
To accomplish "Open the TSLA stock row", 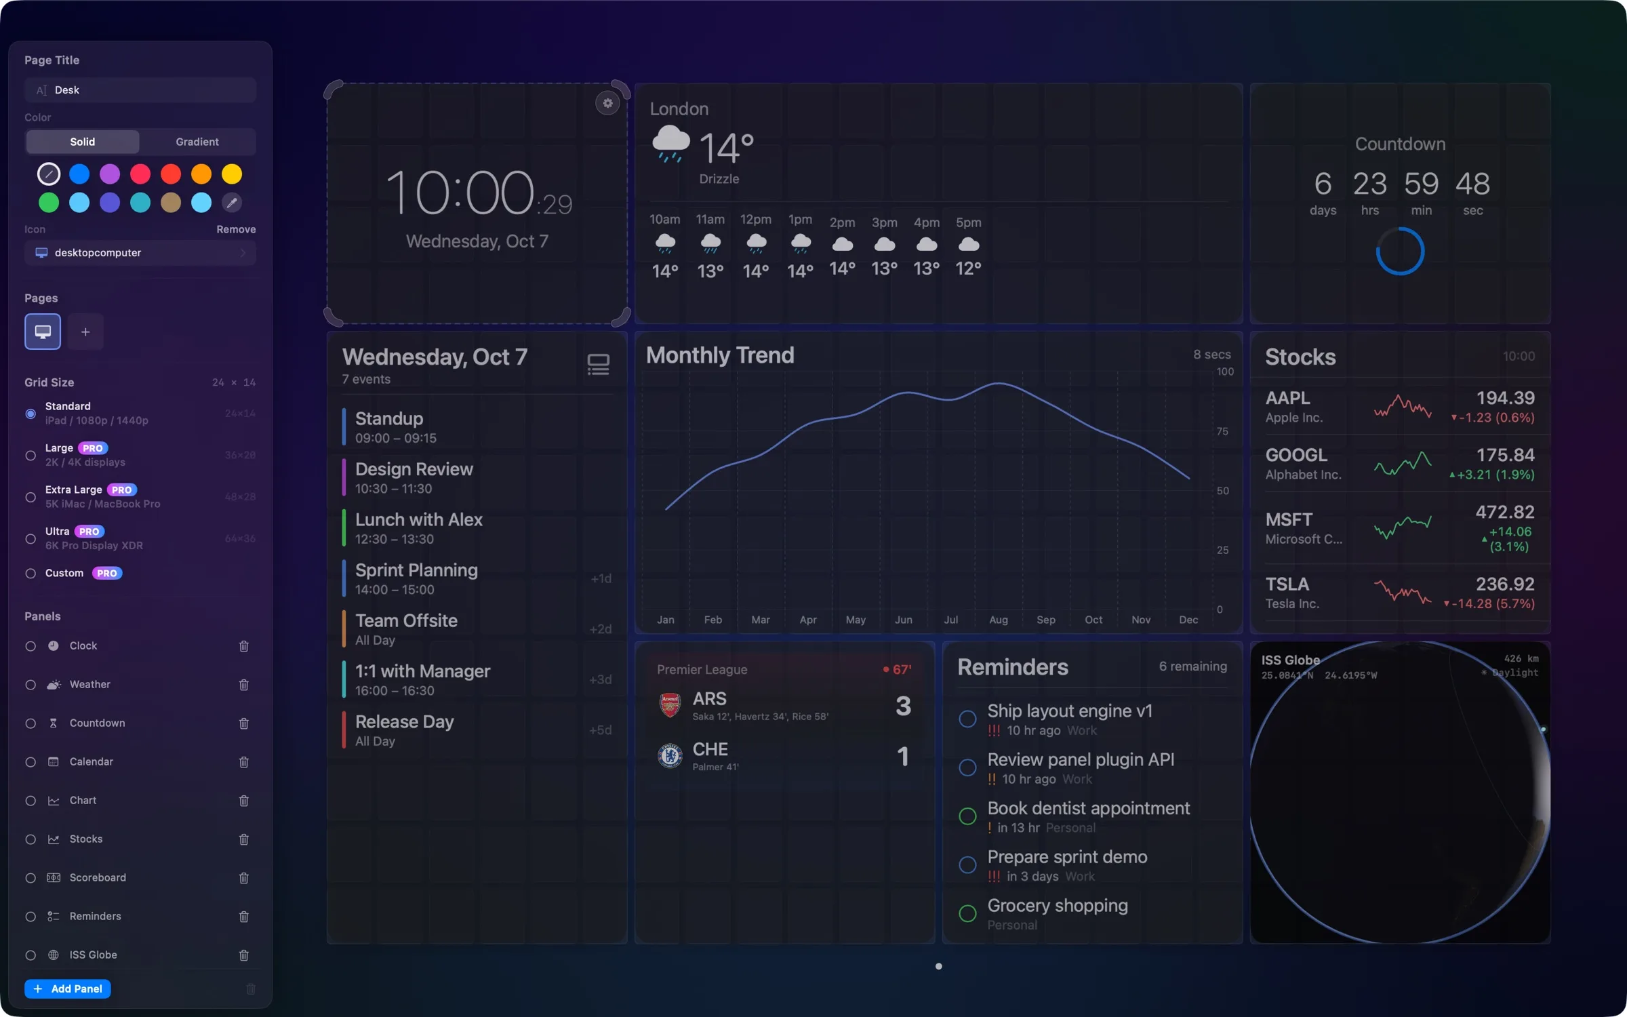I will click(1400, 593).
